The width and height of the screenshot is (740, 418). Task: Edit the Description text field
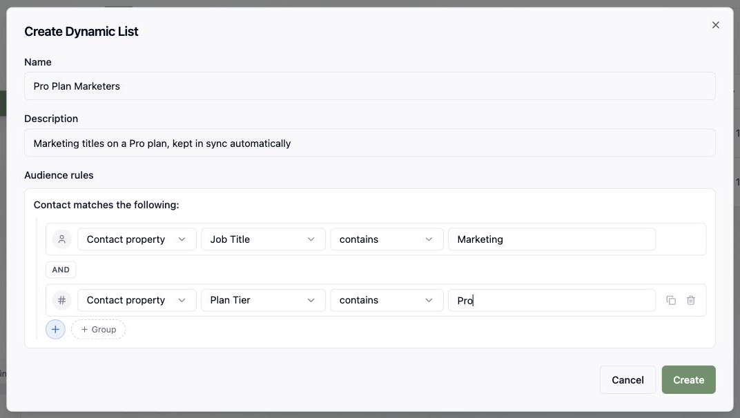[369, 143]
